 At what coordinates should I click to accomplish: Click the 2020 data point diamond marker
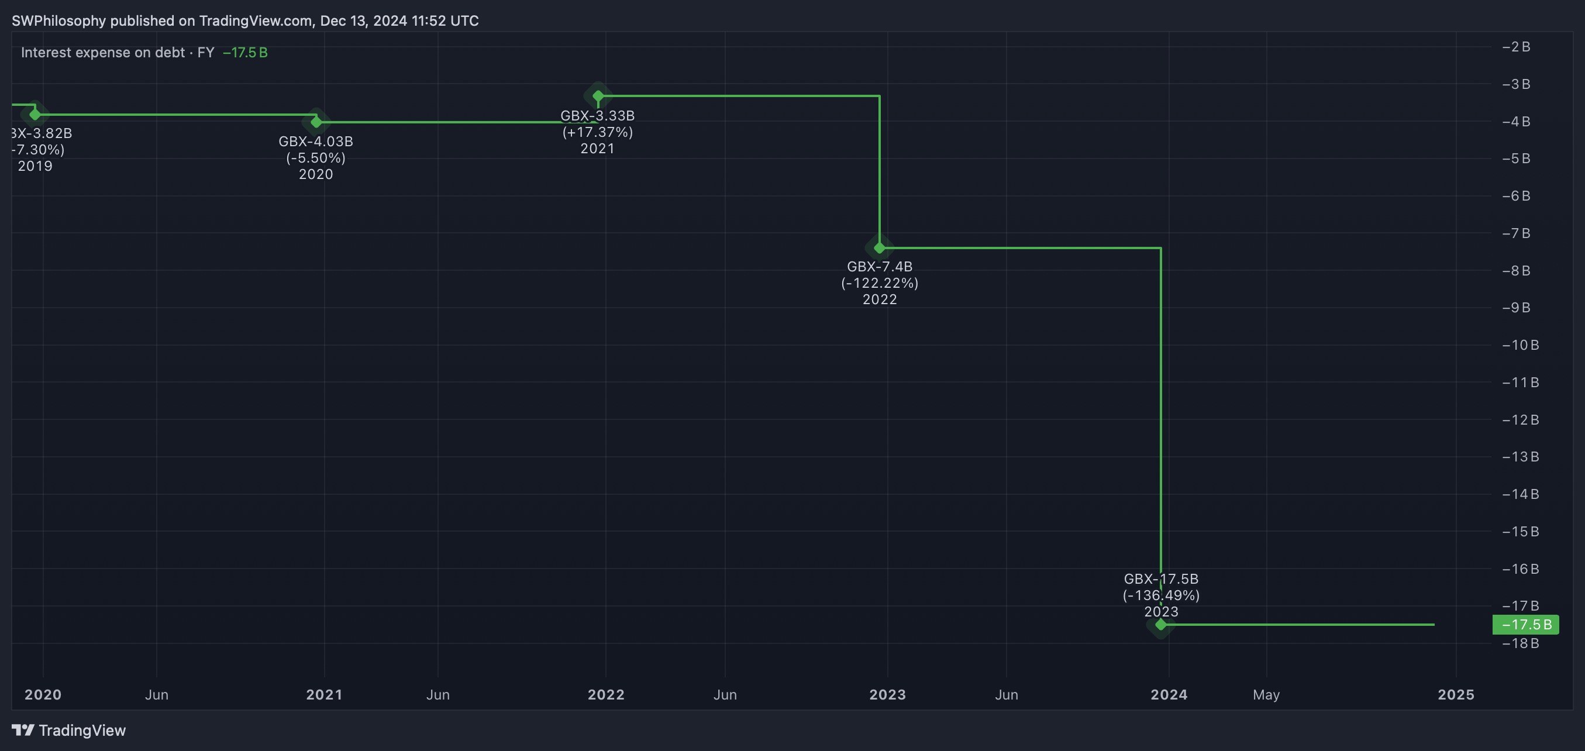tap(316, 122)
